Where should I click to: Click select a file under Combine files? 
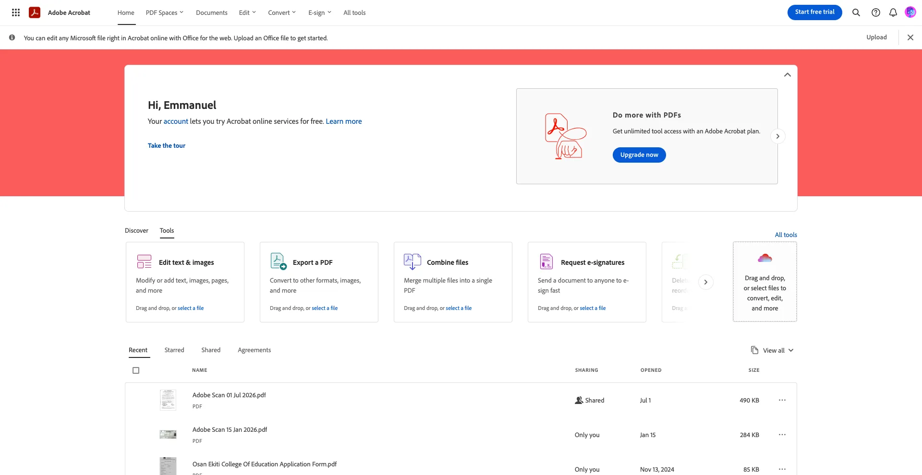[x=459, y=308]
